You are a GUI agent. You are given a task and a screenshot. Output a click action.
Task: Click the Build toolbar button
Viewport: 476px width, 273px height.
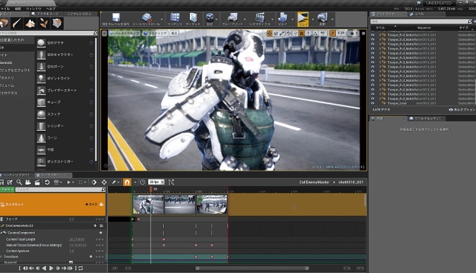(x=283, y=19)
